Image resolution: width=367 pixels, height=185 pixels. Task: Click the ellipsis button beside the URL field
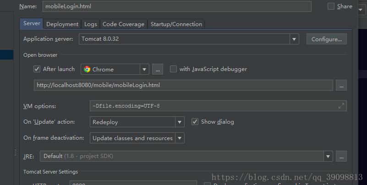click(x=341, y=85)
